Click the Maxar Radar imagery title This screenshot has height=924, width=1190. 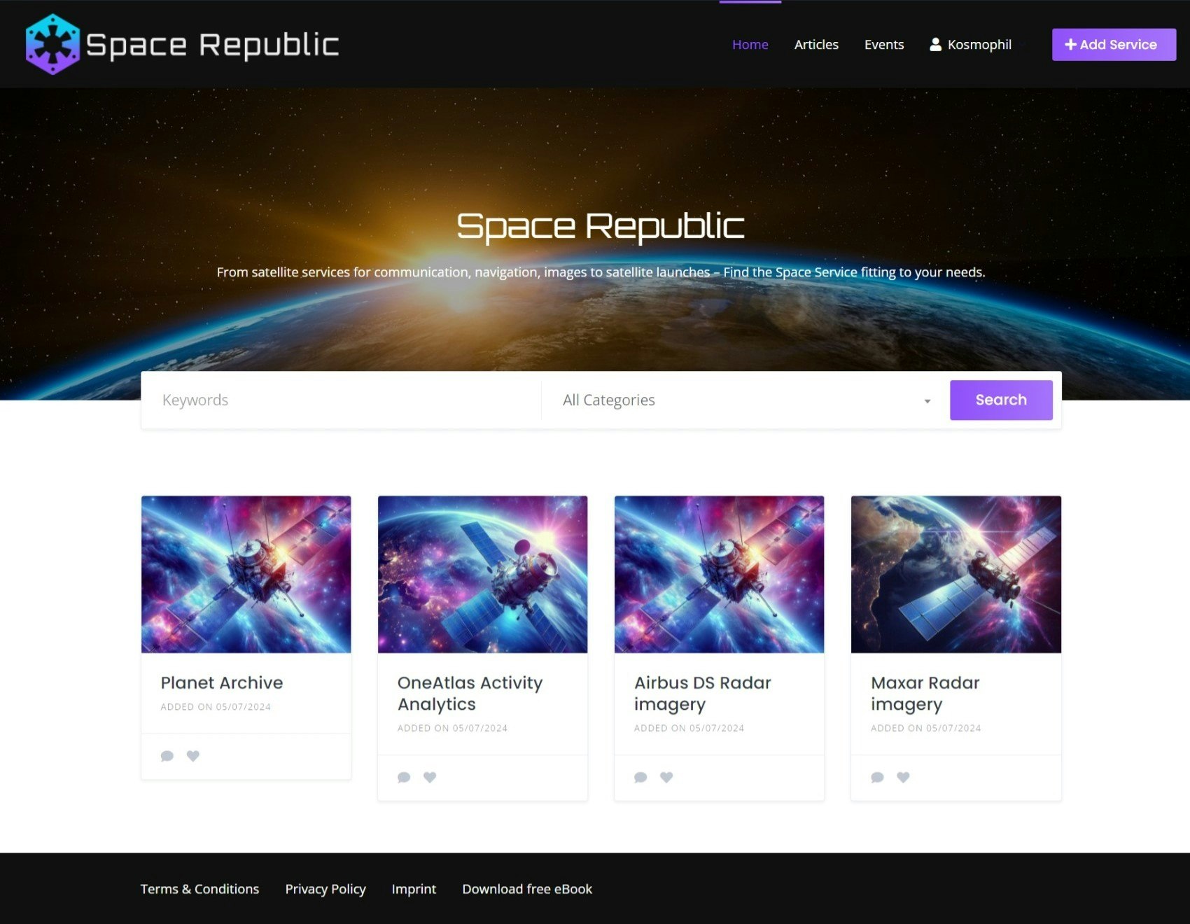point(925,694)
